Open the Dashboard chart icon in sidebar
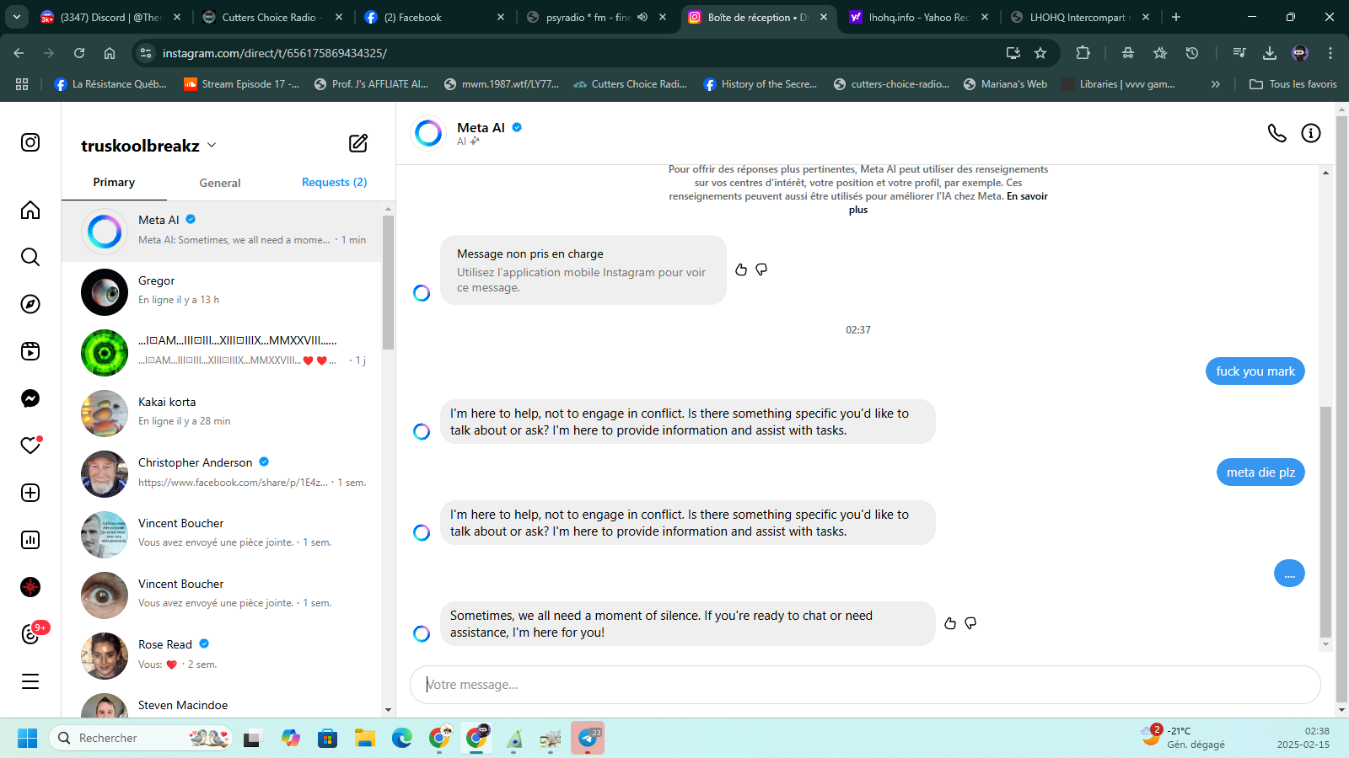Screen dimensions: 1349x758 coord(30,540)
